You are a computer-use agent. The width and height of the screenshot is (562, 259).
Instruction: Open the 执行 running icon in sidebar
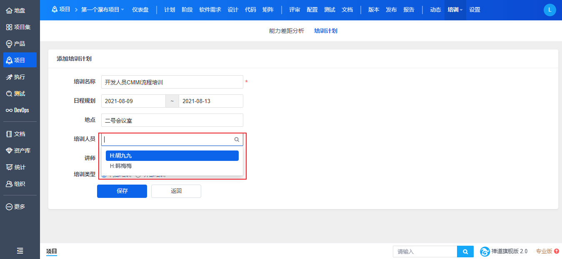tap(9, 77)
